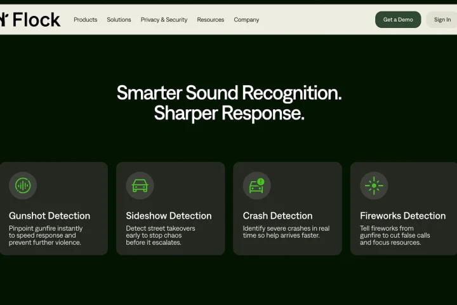This screenshot has width=457, height=305.
Task: Open the Resources menu
Action: point(211,20)
